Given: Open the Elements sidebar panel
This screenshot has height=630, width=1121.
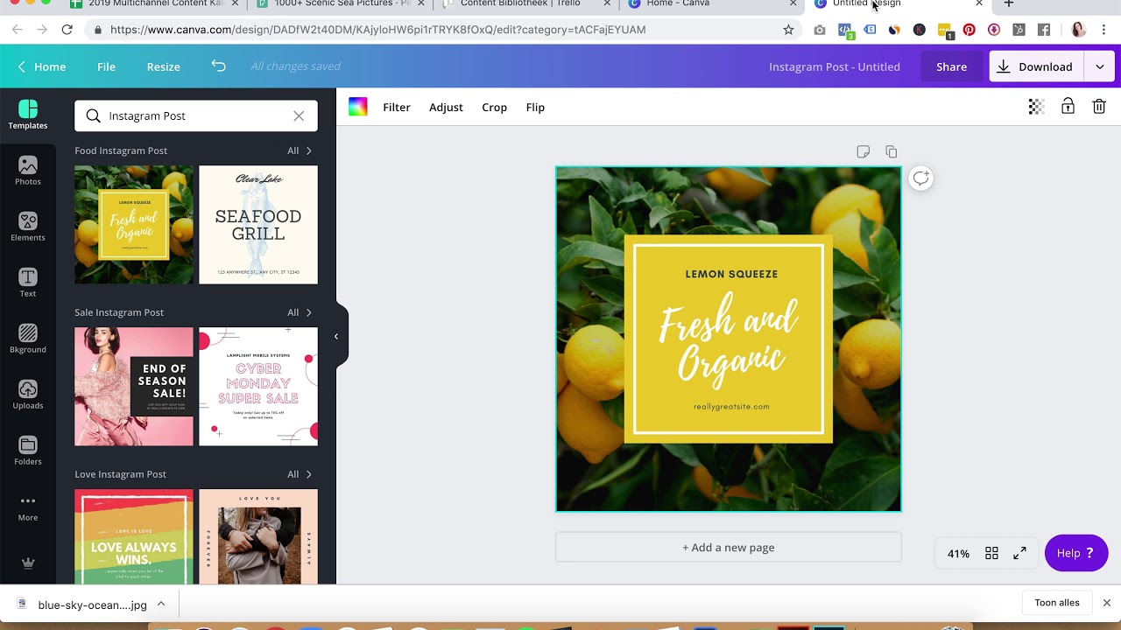Looking at the screenshot, I should click(28, 227).
